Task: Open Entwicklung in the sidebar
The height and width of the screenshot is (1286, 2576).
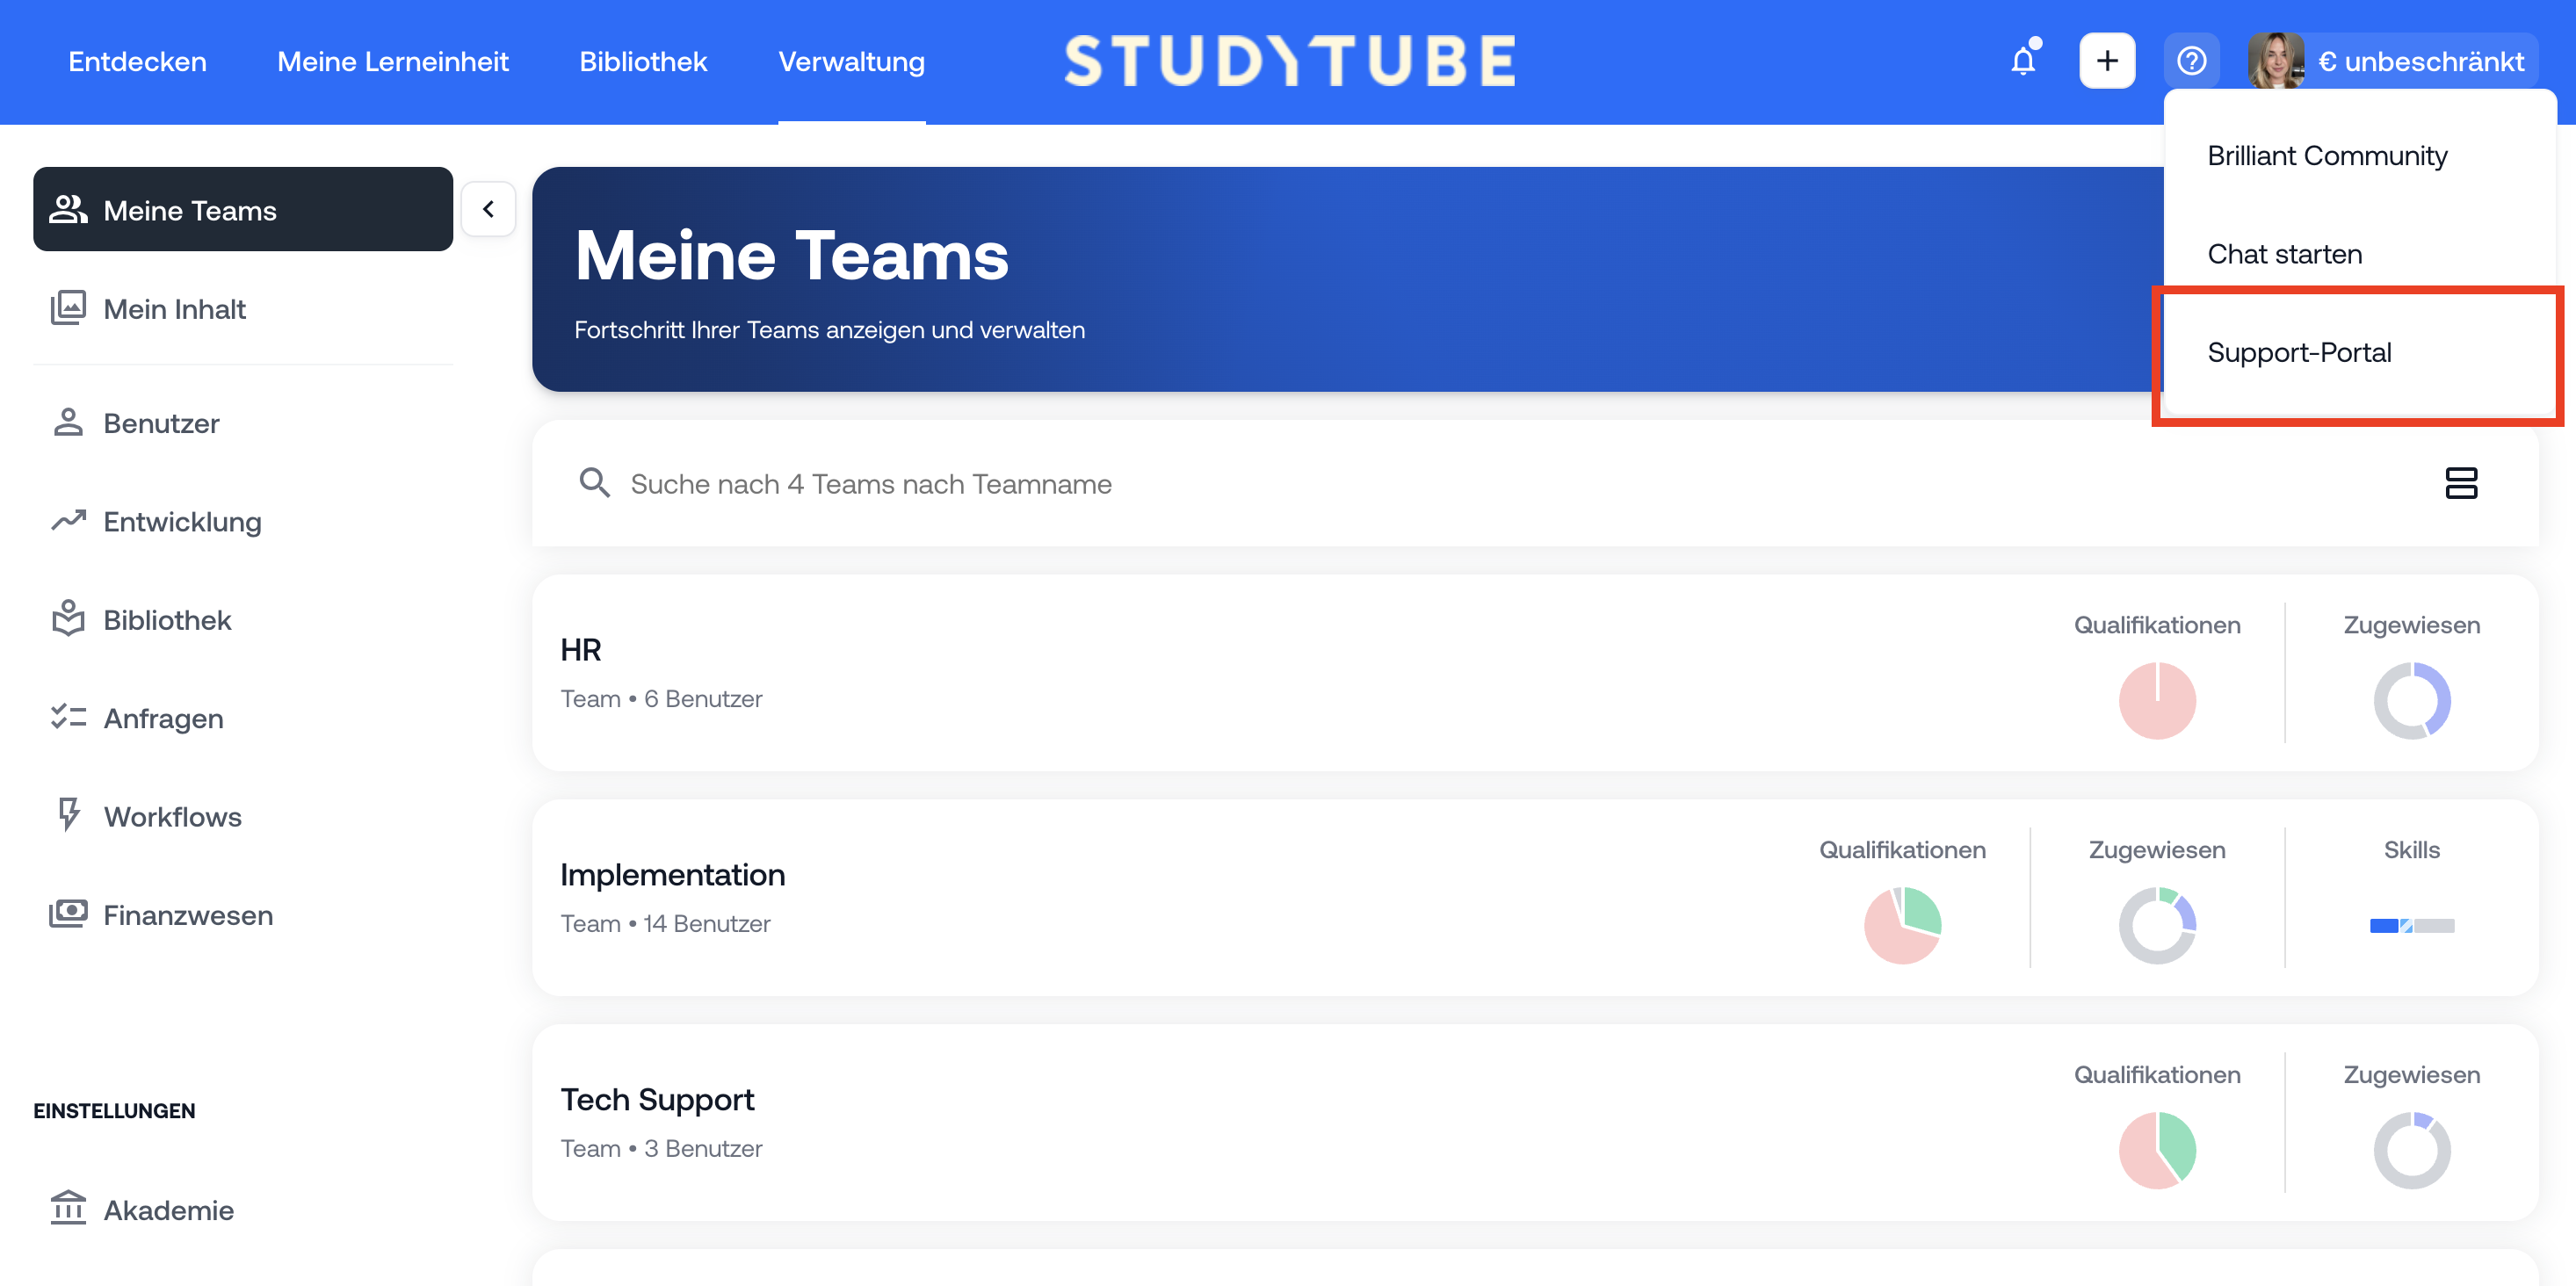Action: tap(243, 521)
